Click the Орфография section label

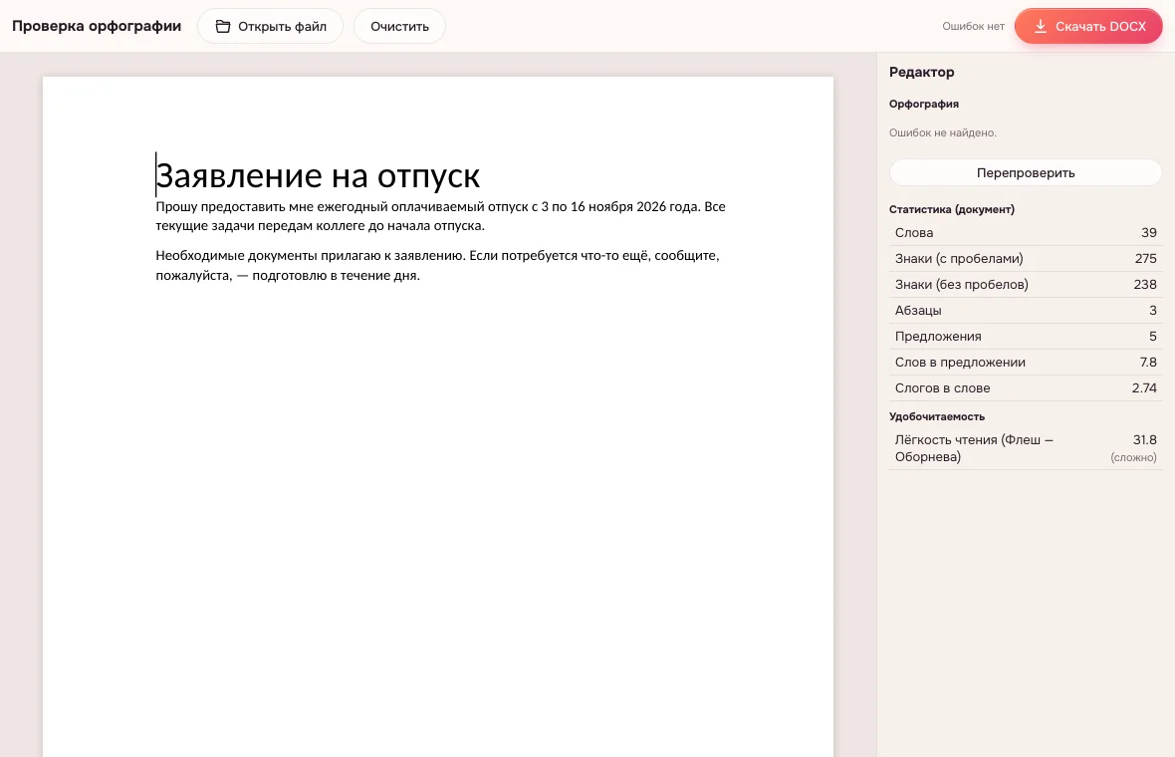coord(924,105)
